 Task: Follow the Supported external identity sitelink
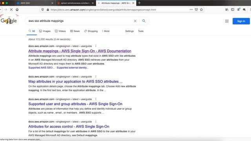click(73, 68)
